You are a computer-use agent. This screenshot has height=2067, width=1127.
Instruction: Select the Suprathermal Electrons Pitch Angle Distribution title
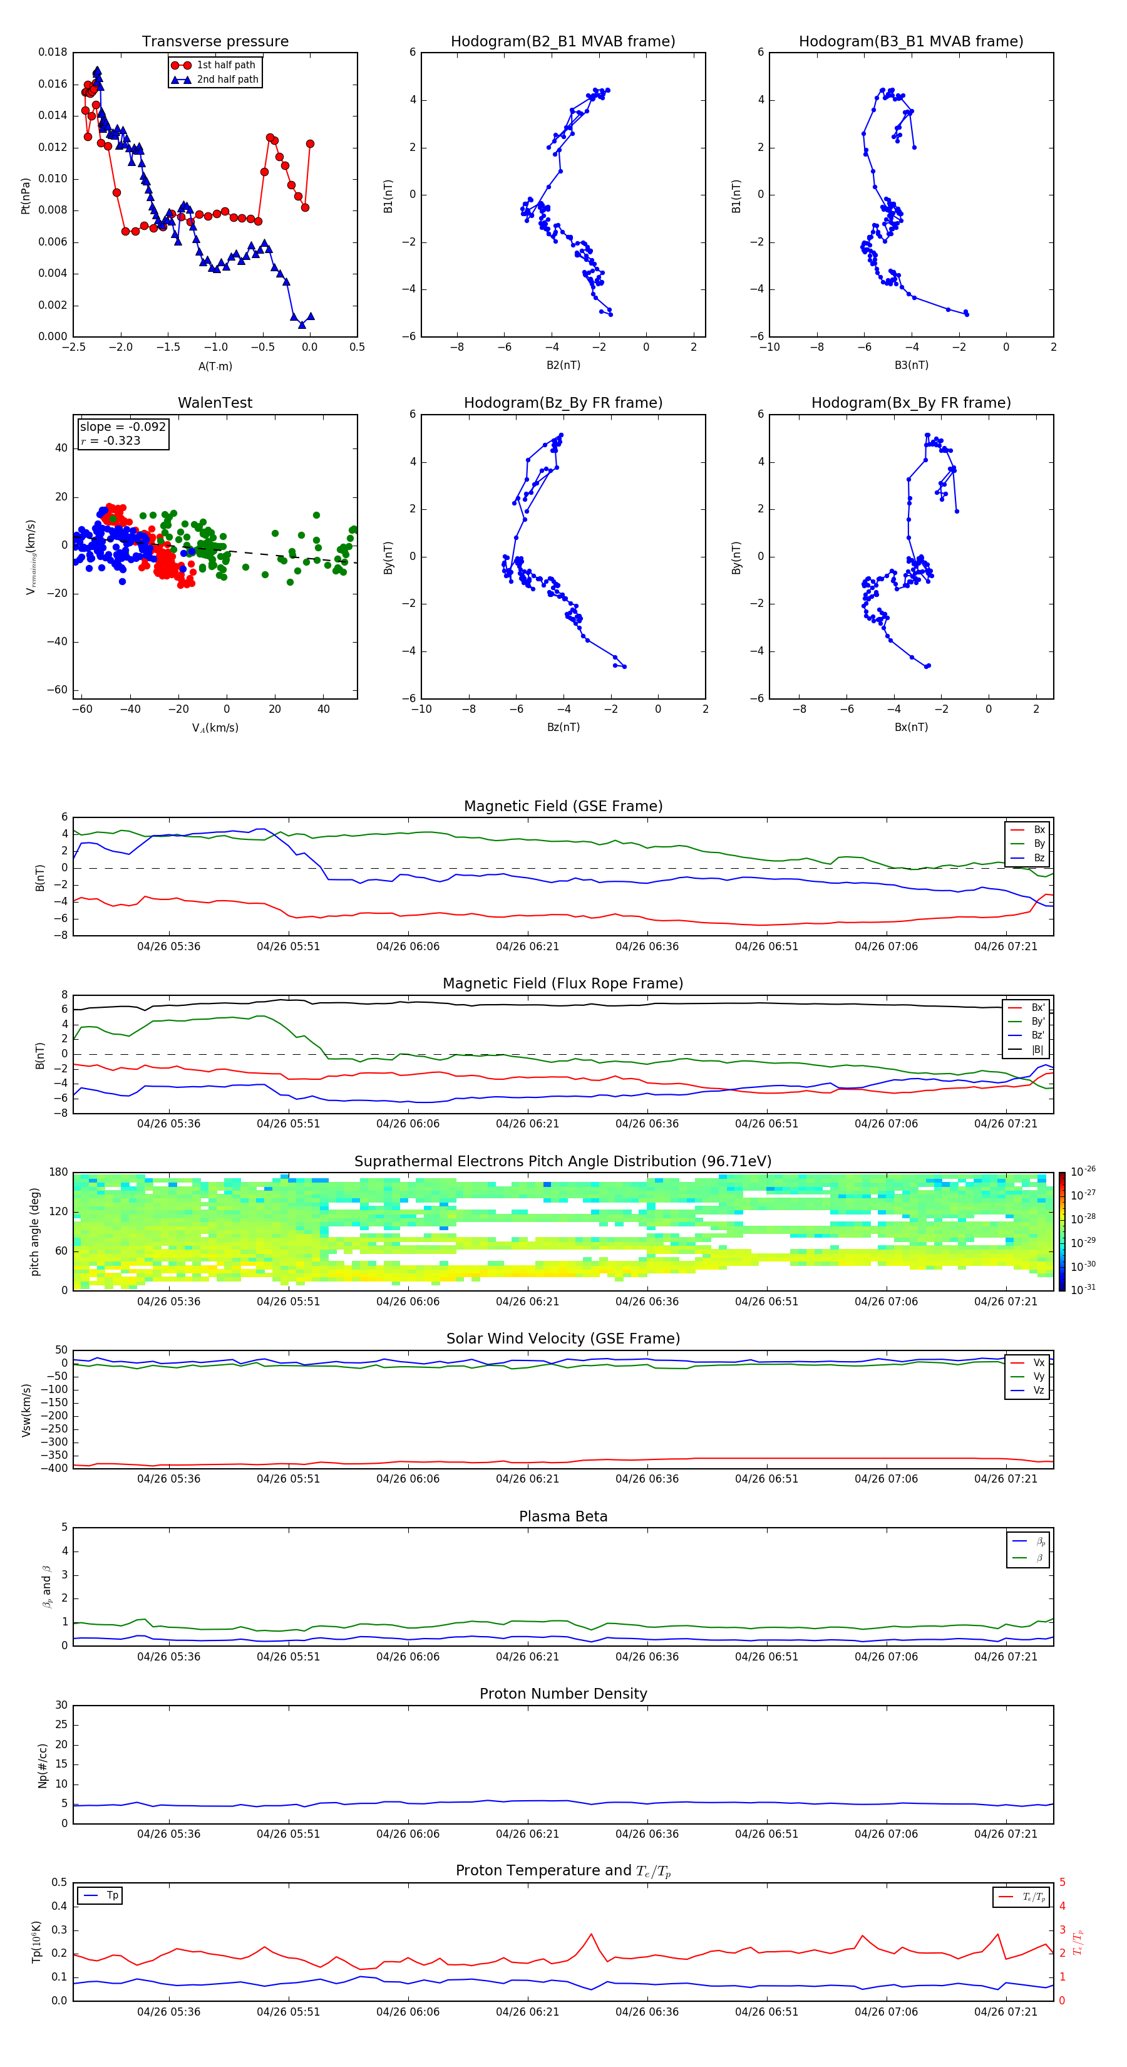click(563, 1162)
